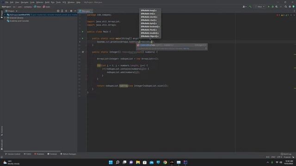The width and height of the screenshot is (296, 166).
Task: Click the UTF-8 encoding in status bar
Action: [x=279, y=157]
